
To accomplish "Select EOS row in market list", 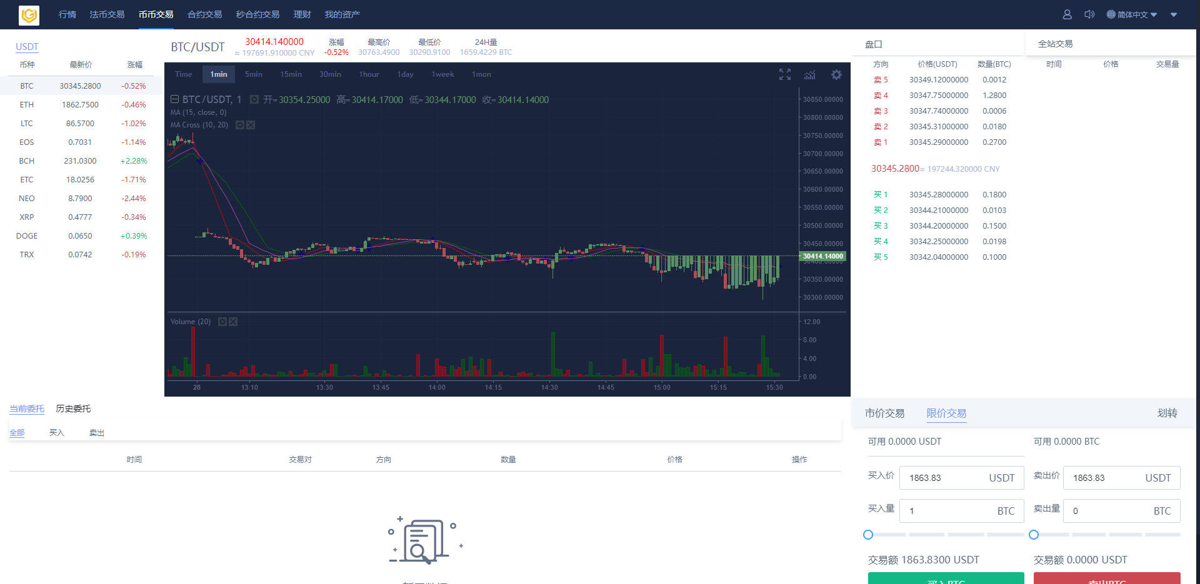I will [81, 142].
